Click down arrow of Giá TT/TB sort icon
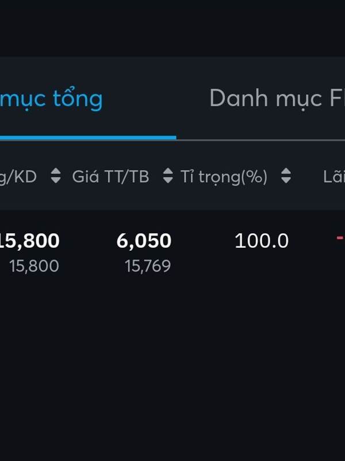This screenshot has height=461, width=345. pos(168,180)
